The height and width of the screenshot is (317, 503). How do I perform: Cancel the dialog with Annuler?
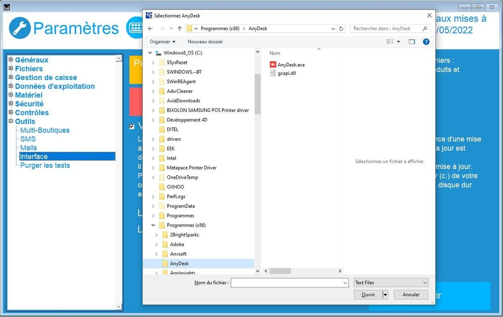(x=410, y=294)
